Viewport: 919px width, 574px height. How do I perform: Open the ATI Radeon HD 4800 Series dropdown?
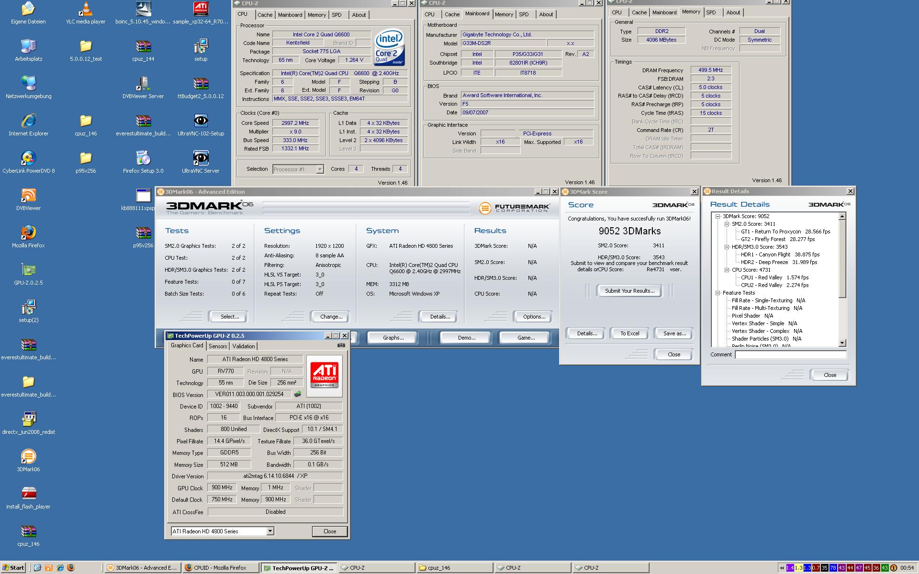tap(270, 531)
